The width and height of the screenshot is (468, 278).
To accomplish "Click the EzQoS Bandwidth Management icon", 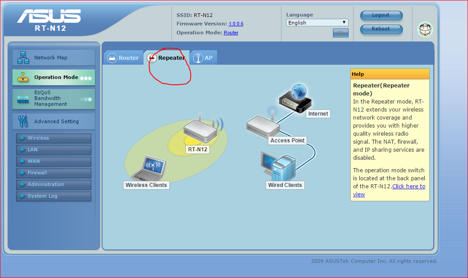I will 23,99.
